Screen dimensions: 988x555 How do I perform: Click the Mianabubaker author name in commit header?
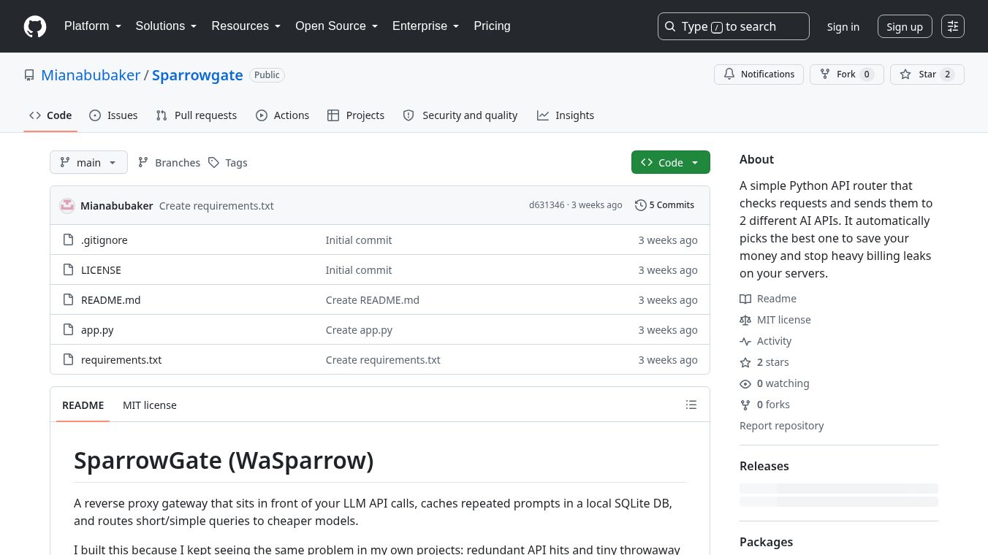coord(117,205)
